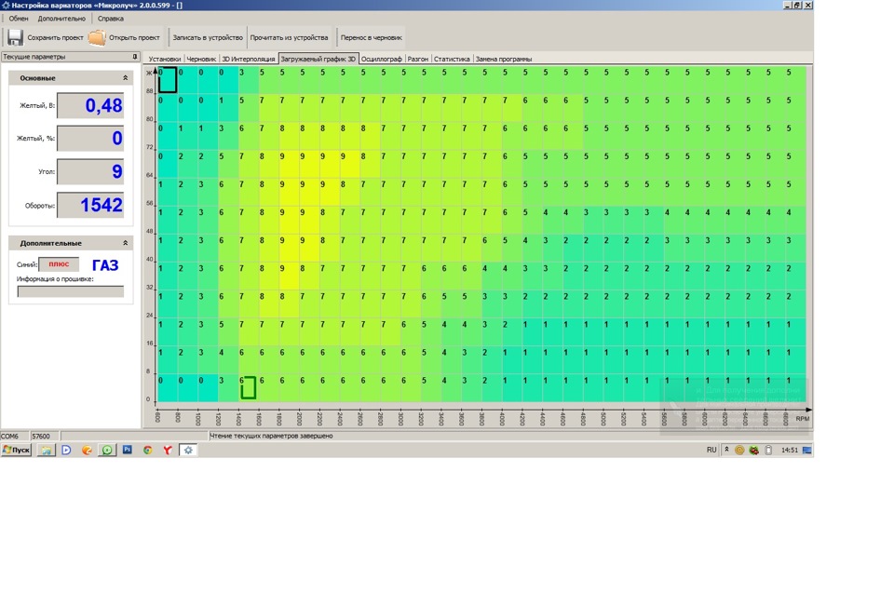Open Yandex browser from the taskbar
The width and height of the screenshot is (894, 593).
pyautogui.click(x=168, y=450)
